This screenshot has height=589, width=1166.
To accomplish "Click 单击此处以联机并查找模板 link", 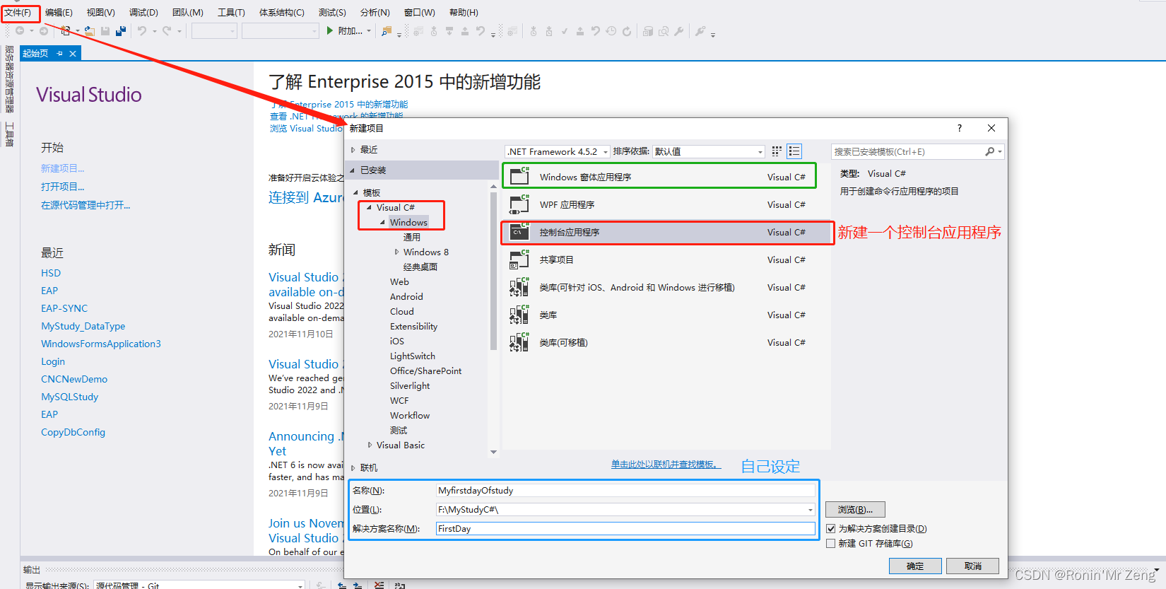I will [x=666, y=465].
